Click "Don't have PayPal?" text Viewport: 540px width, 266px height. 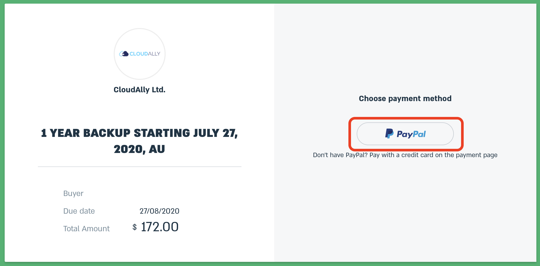(340, 155)
